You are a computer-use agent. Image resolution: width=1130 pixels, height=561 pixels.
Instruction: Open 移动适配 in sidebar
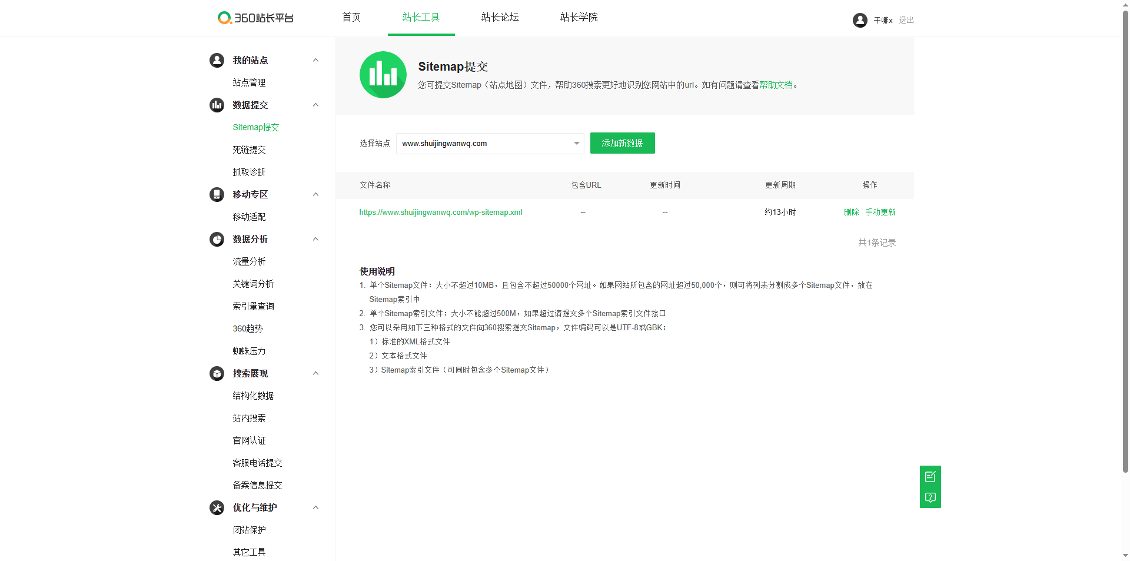pos(249,217)
